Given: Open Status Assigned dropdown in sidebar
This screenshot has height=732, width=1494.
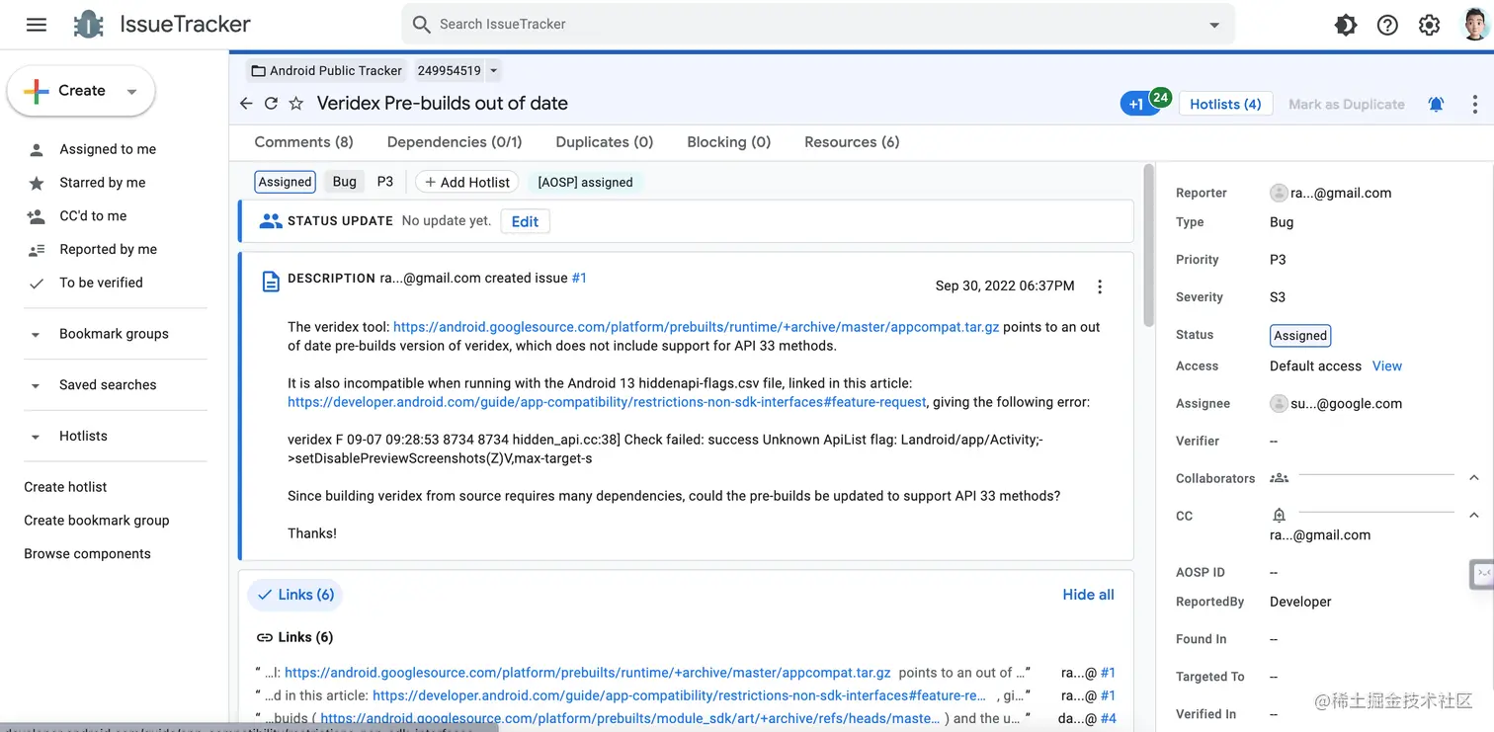Looking at the screenshot, I should coord(1300,336).
